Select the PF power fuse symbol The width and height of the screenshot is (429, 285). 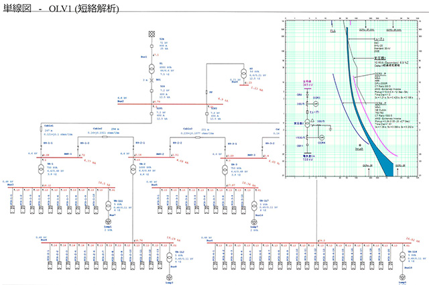[x=206, y=93]
